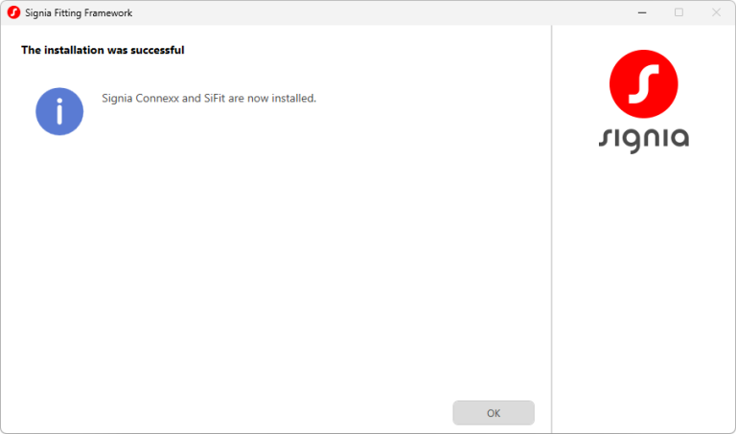This screenshot has height=434, width=736.
Task: Click the OK button
Action: click(x=494, y=413)
